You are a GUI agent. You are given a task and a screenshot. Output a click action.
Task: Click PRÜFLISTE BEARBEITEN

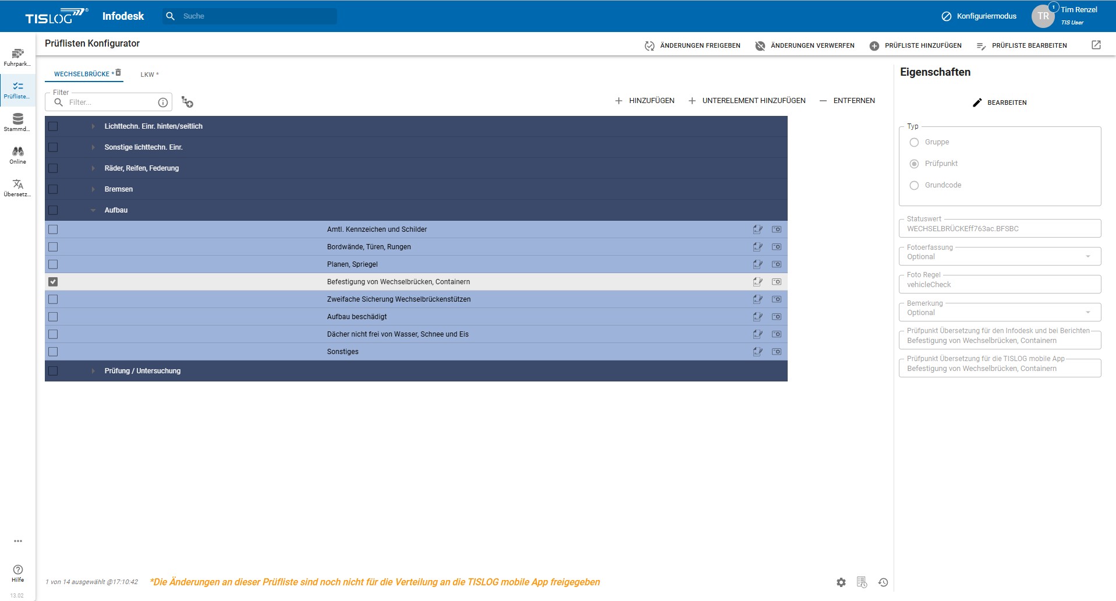1022,45
